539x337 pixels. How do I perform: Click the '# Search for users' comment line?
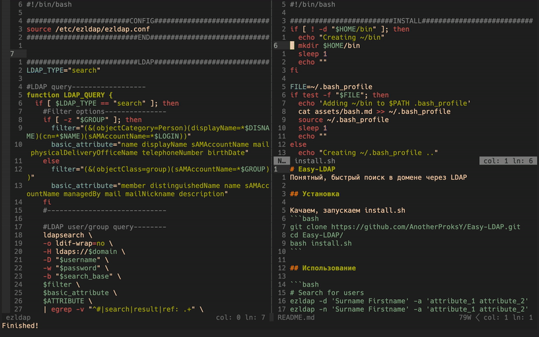[327, 293]
